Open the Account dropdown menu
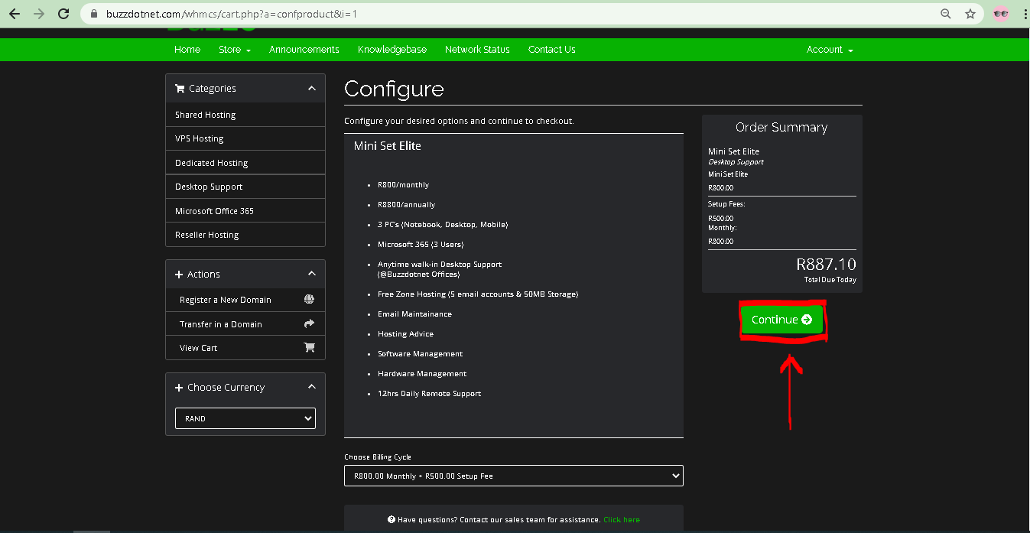This screenshot has width=1030, height=533. (x=829, y=50)
